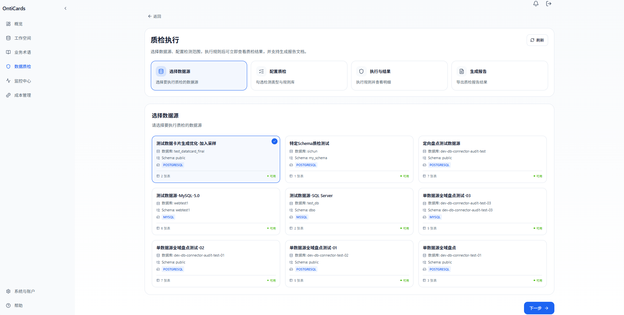
Task: Select the 定向盘点测试数据源 data source card
Action: pos(482,159)
